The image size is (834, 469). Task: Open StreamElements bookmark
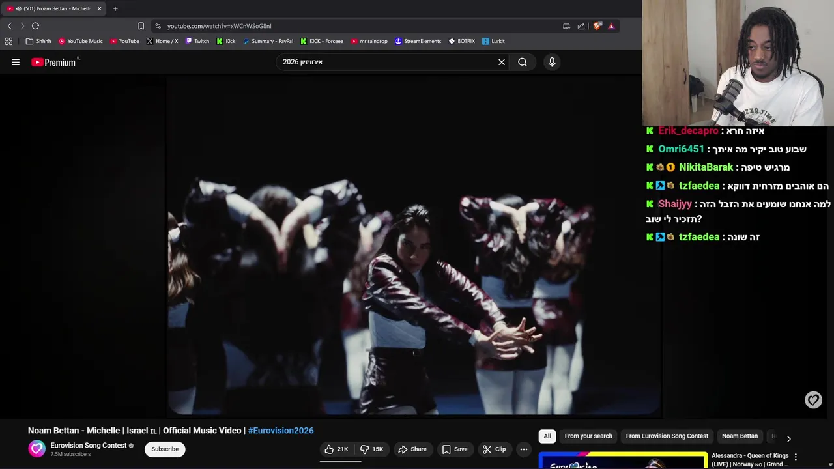pos(418,41)
